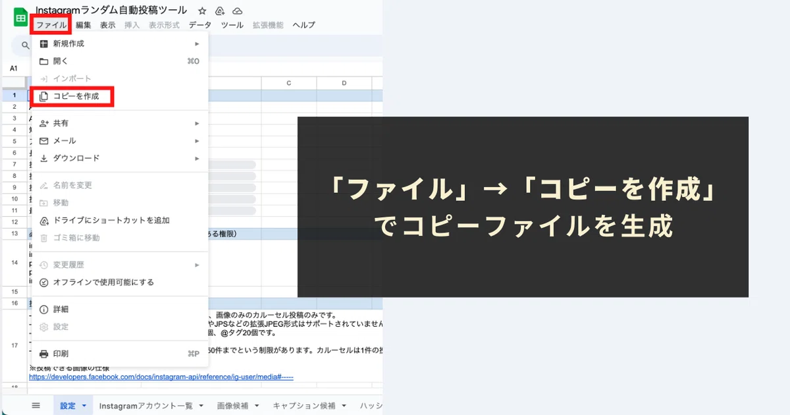Click the 新規作成 plus icon

(44, 43)
